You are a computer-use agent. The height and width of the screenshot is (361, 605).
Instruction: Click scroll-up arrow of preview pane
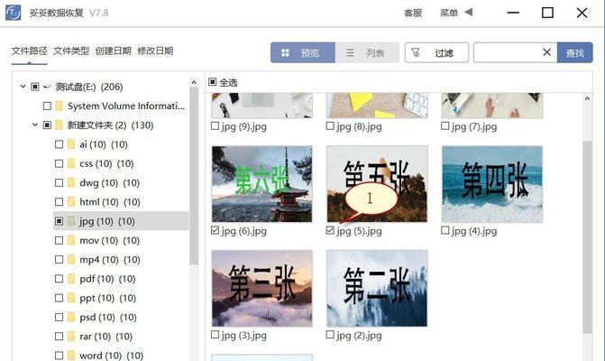(587, 99)
